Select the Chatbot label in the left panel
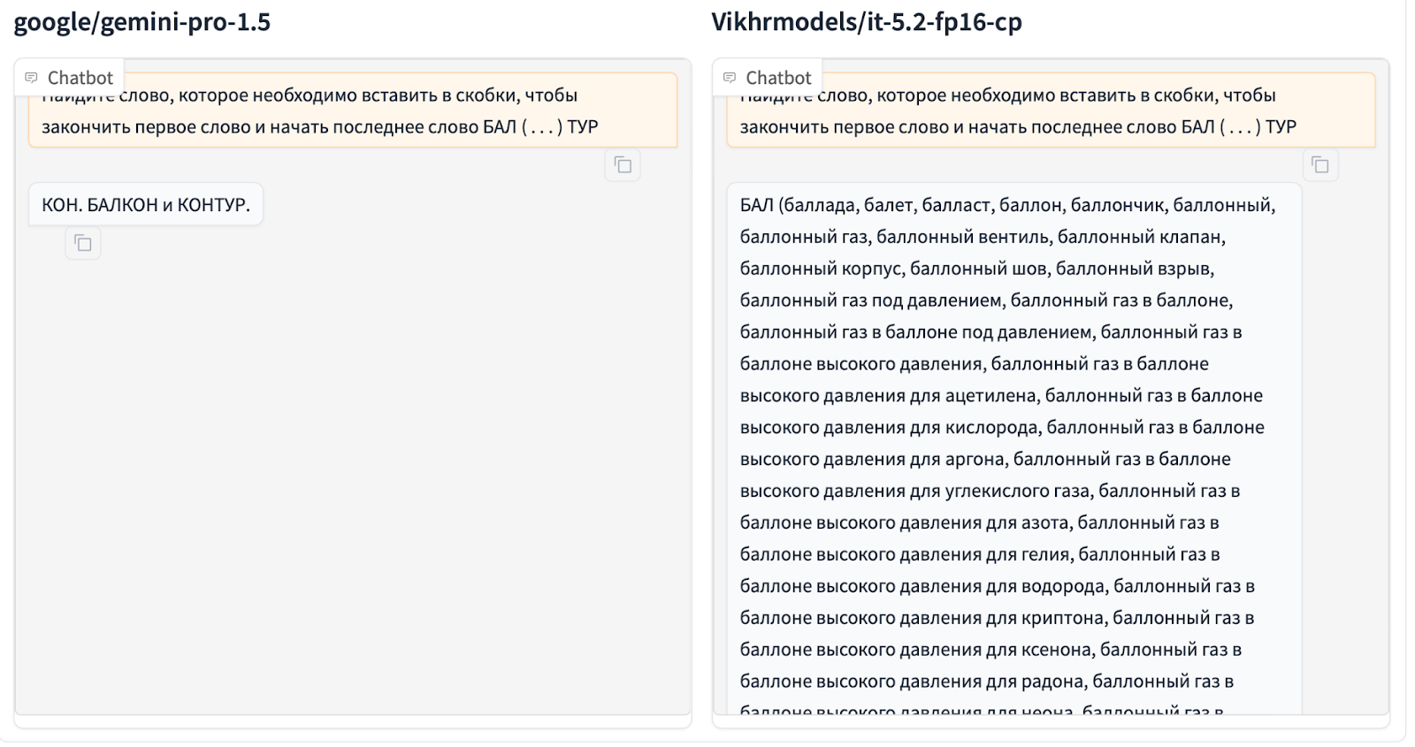The height and width of the screenshot is (747, 1415). pyautogui.click(x=71, y=77)
